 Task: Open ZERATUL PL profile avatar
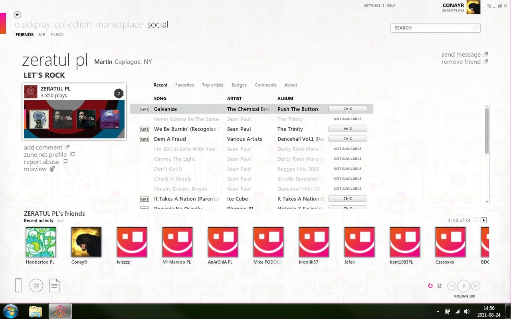[x=31, y=92]
